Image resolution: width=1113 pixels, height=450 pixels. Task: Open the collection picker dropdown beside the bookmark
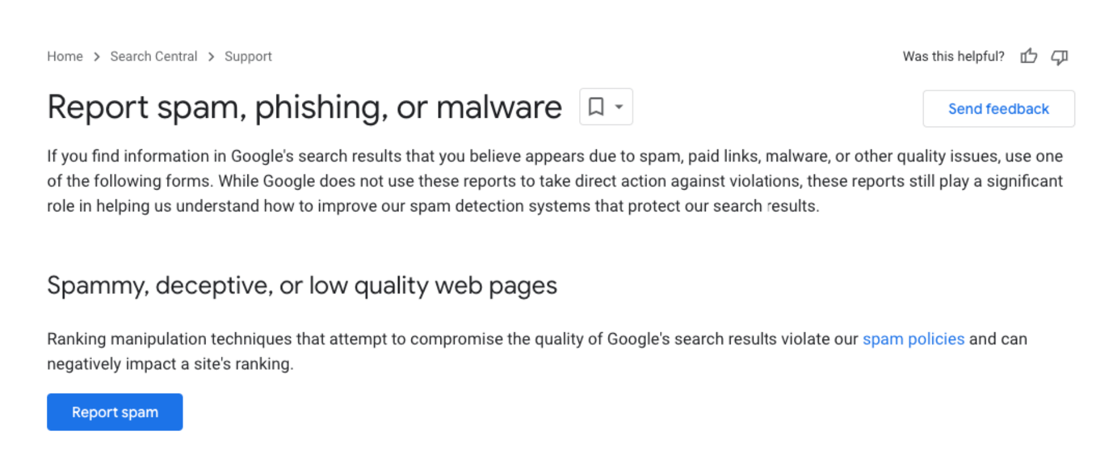617,107
